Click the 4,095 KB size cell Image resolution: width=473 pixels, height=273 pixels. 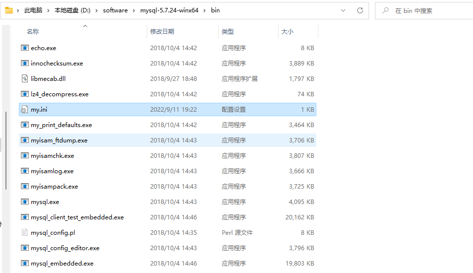[x=301, y=202]
